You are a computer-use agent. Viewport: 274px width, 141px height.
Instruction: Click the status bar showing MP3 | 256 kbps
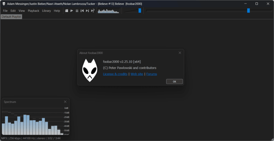[x=31, y=138]
